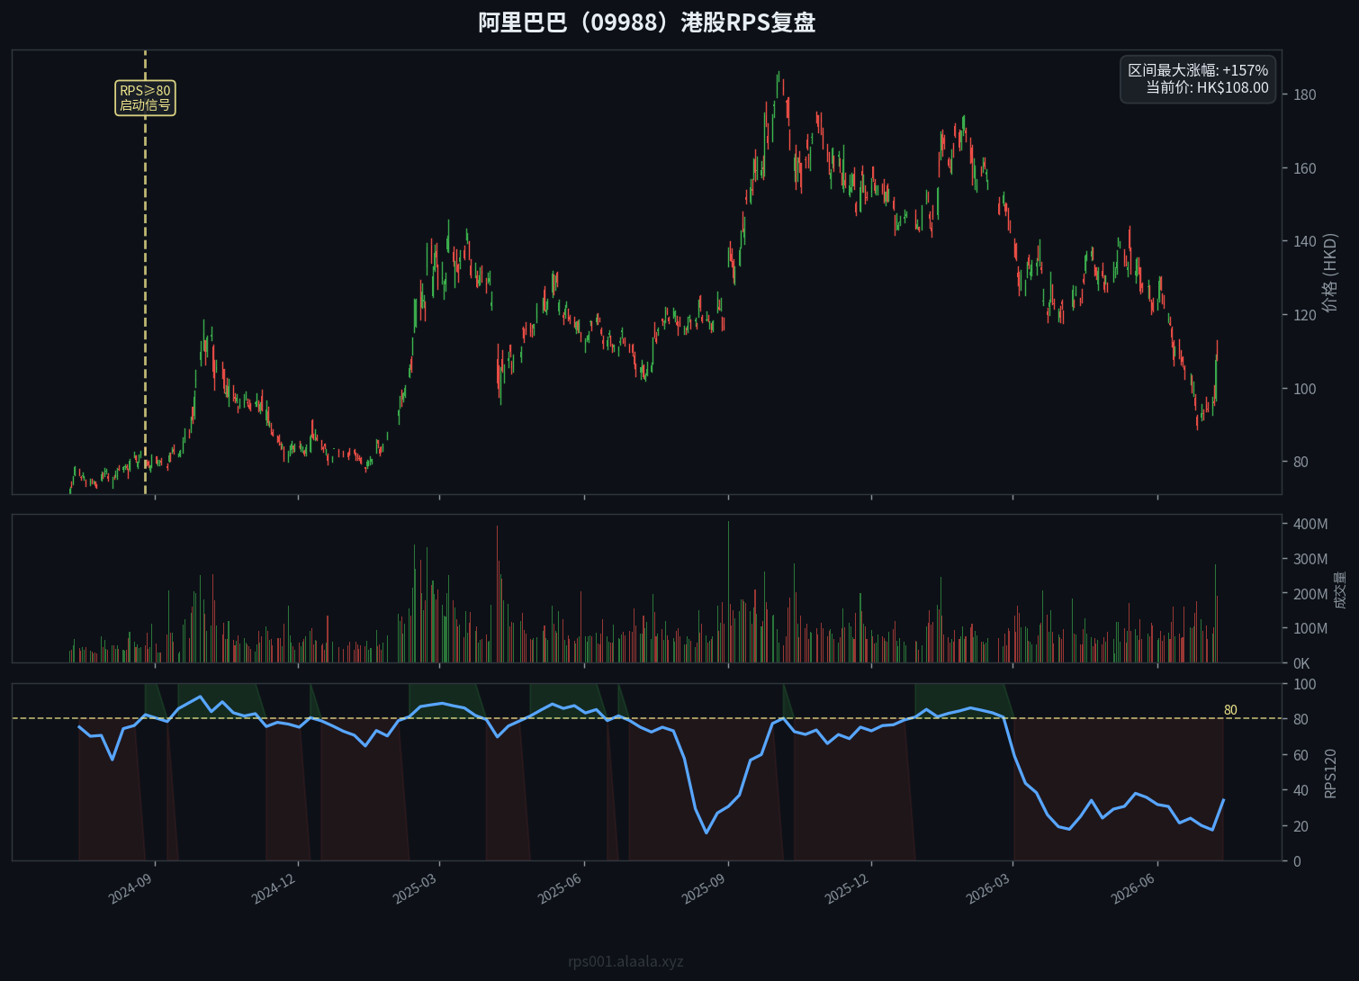The height and width of the screenshot is (981, 1359).
Task: Click the 20 tick on the RPS120 axis
Action: point(1300,826)
